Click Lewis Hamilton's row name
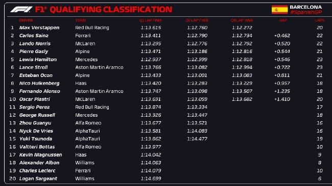Viewport: 332px width, 186px height. coord(38,60)
